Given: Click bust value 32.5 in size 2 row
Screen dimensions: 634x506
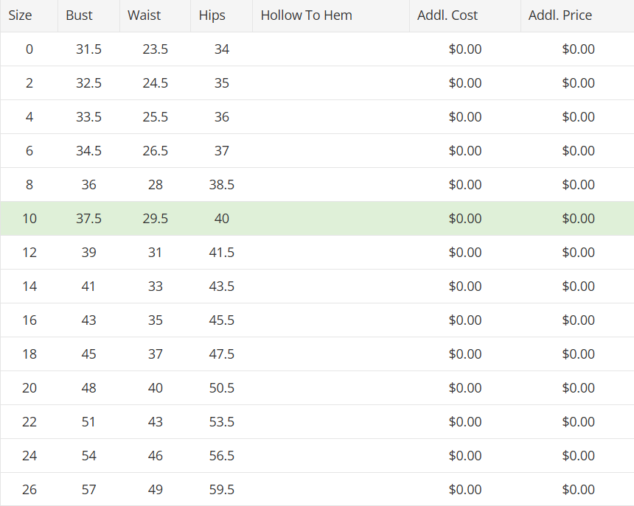Looking at the screenshot, I should point(89,83).
